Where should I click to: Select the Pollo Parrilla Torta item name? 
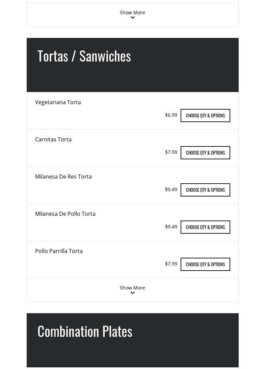click(59, 251)
